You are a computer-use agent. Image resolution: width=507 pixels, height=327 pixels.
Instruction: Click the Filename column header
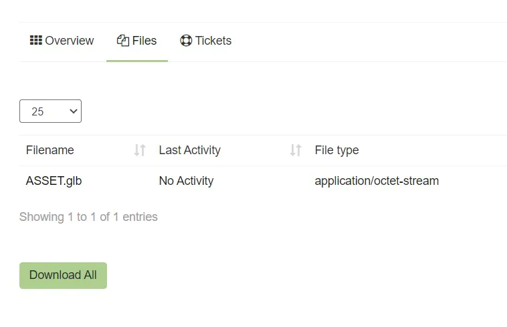[50, 150]
